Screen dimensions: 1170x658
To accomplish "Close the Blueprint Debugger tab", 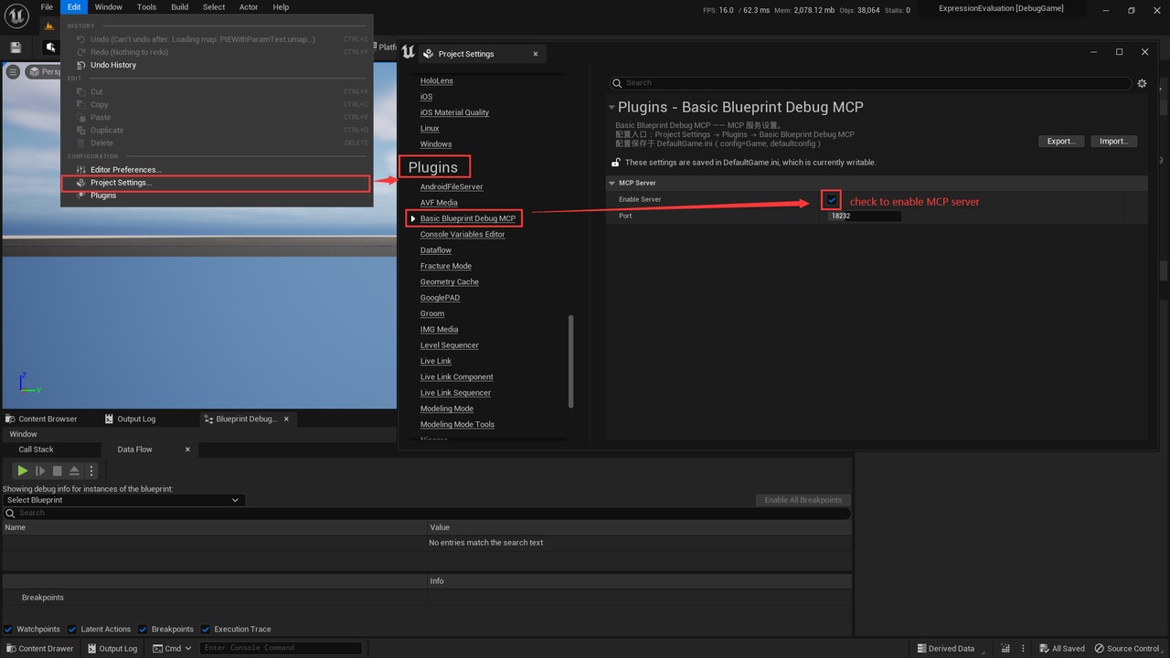I will tap(286, 419).
